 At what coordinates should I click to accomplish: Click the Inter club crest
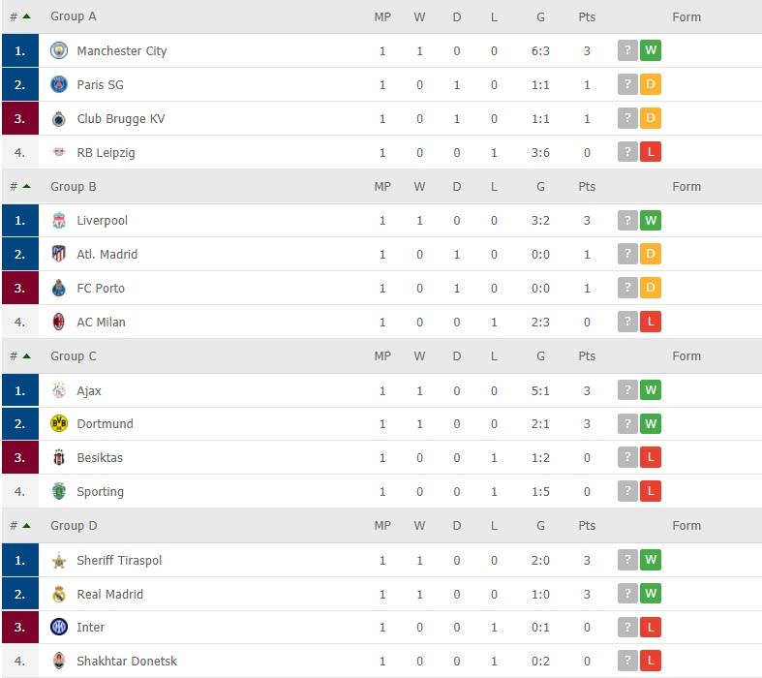pos(59,628)
